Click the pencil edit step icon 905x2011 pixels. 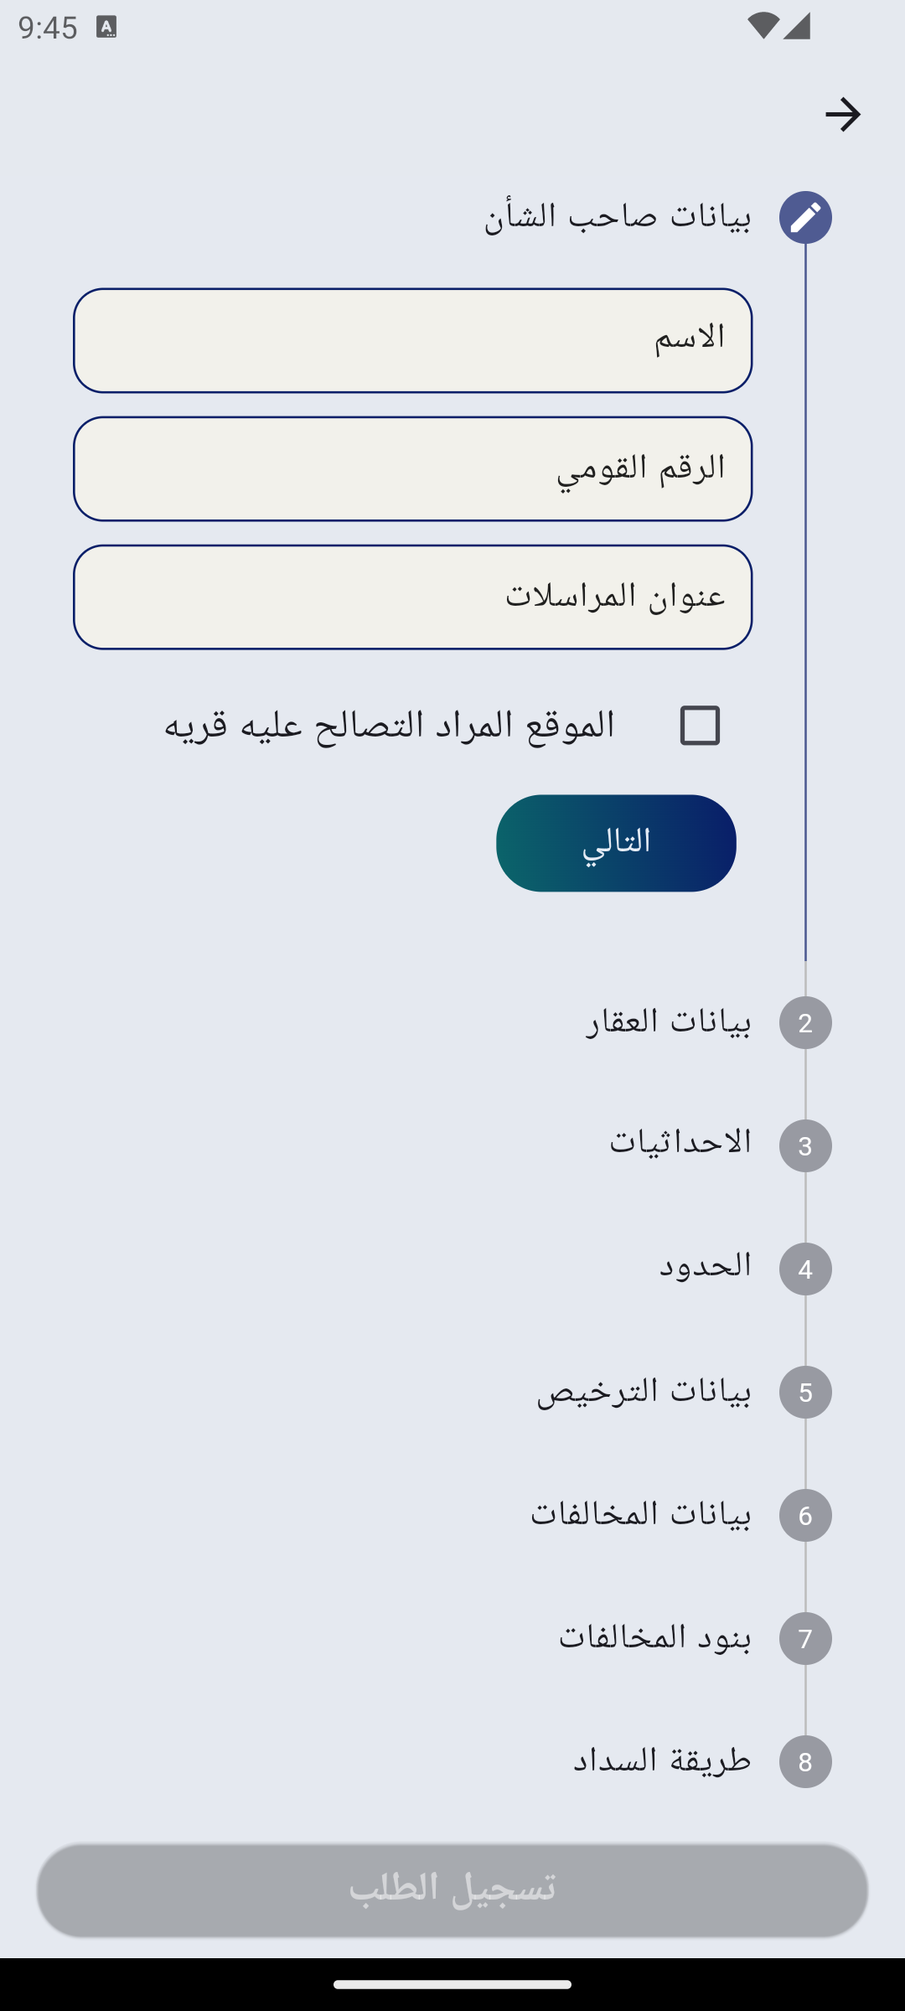805,217
